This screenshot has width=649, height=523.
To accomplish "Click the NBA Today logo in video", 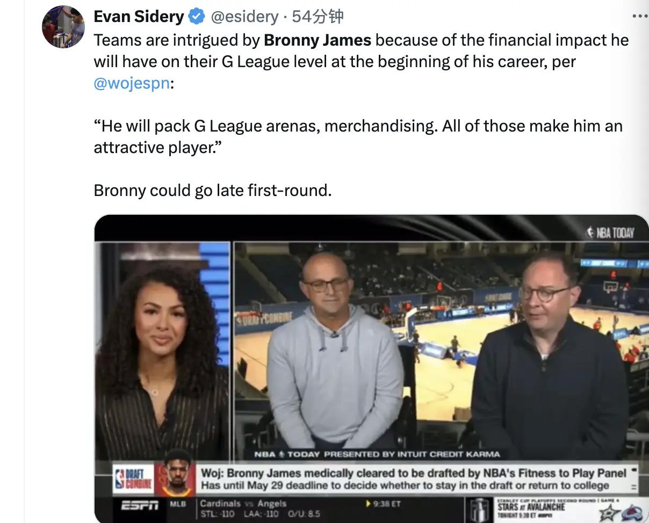I will (609, 233).
